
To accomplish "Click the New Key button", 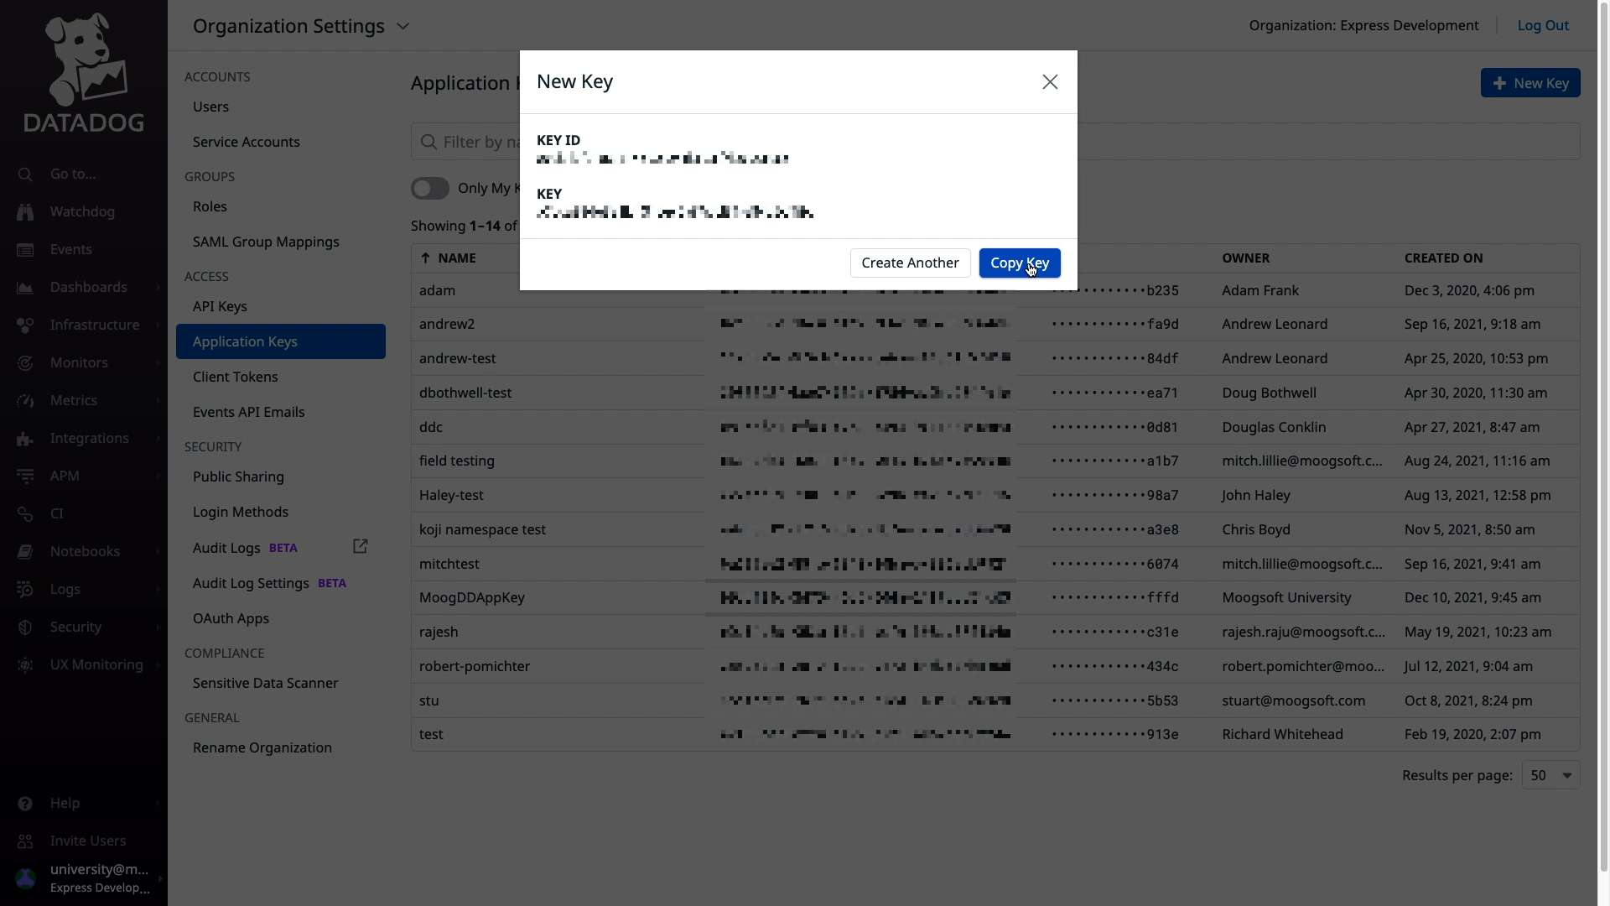I will point(1530,83).
